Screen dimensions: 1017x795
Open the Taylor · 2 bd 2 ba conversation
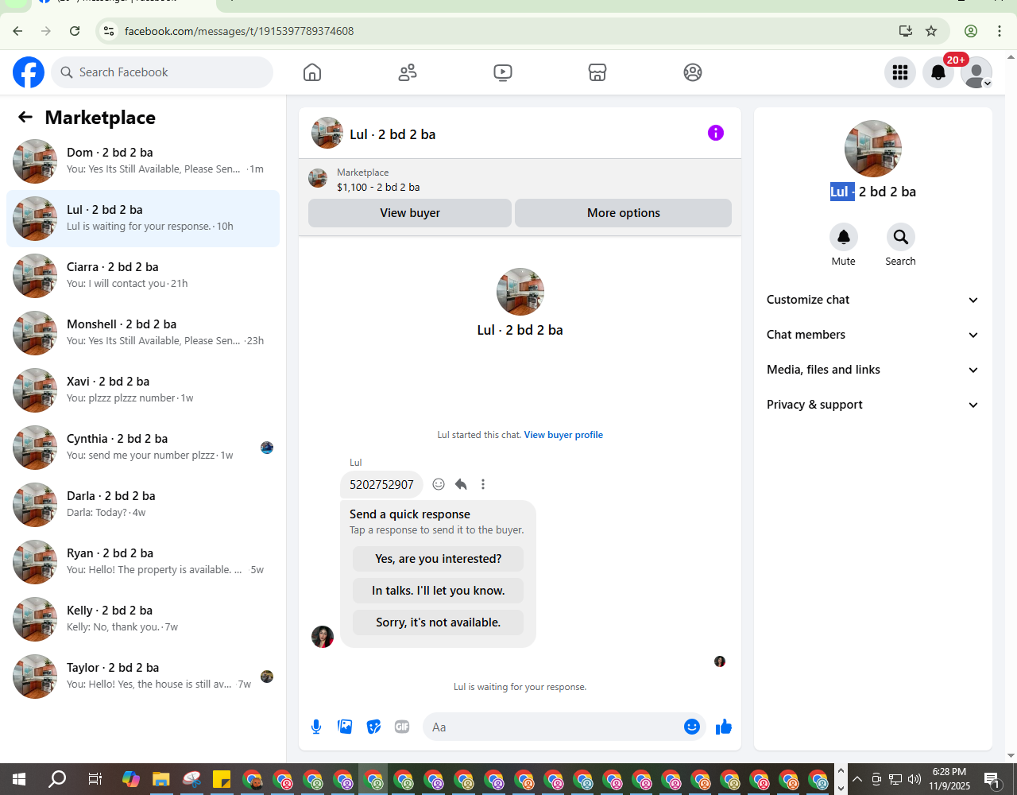pos(143,677)
